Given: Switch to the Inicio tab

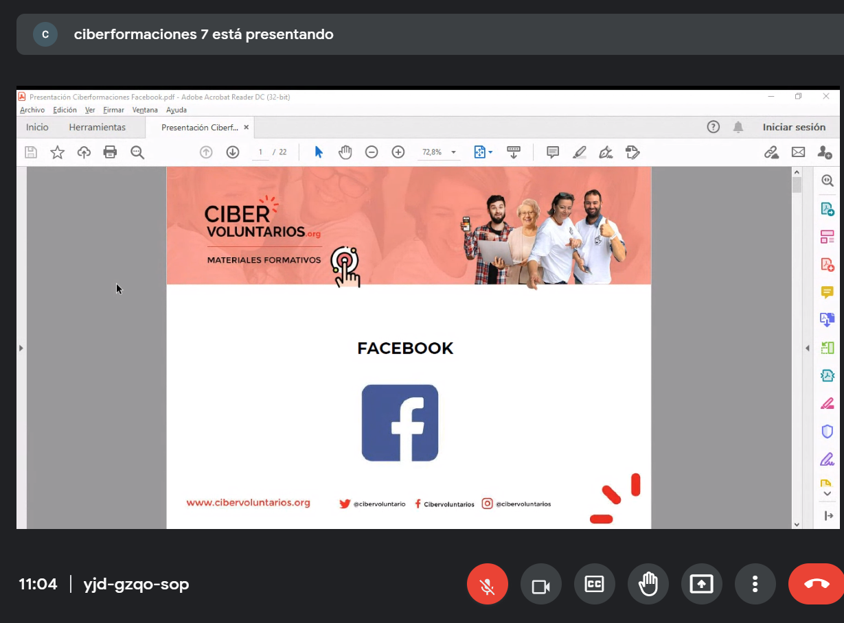Looking at the screenshot, I should 37,127.
